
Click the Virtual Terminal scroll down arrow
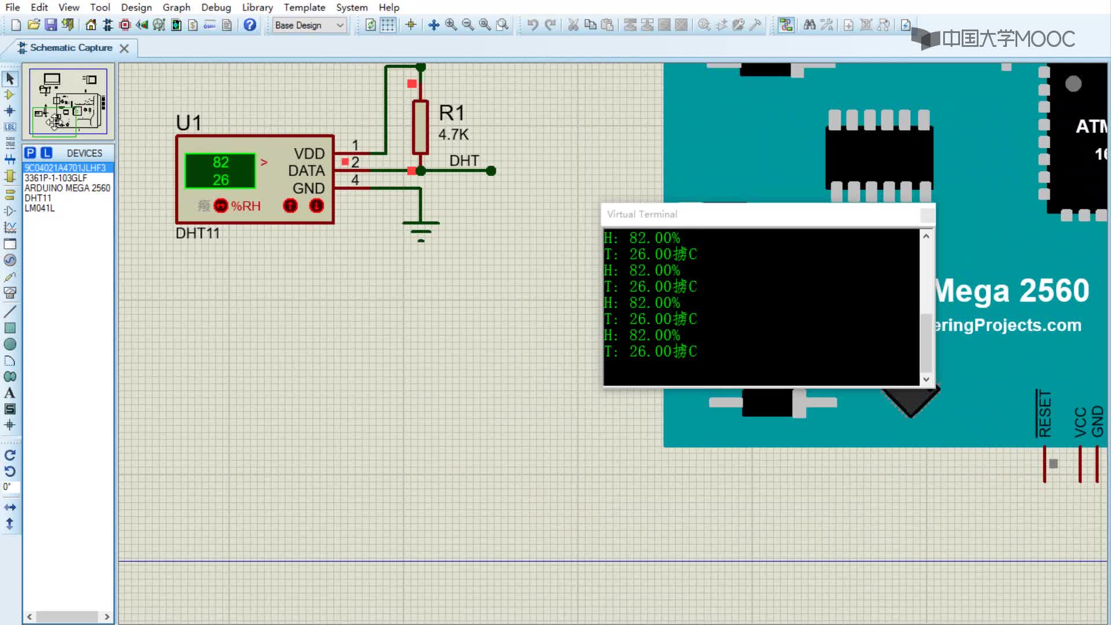[x=926, y=380]
